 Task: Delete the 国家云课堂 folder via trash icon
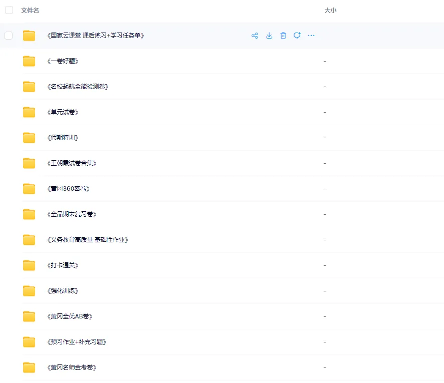coord(283,36)
